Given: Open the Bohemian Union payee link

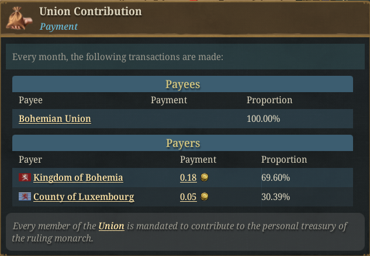Looking at the screenshot, I should click(x=55, y=119).
